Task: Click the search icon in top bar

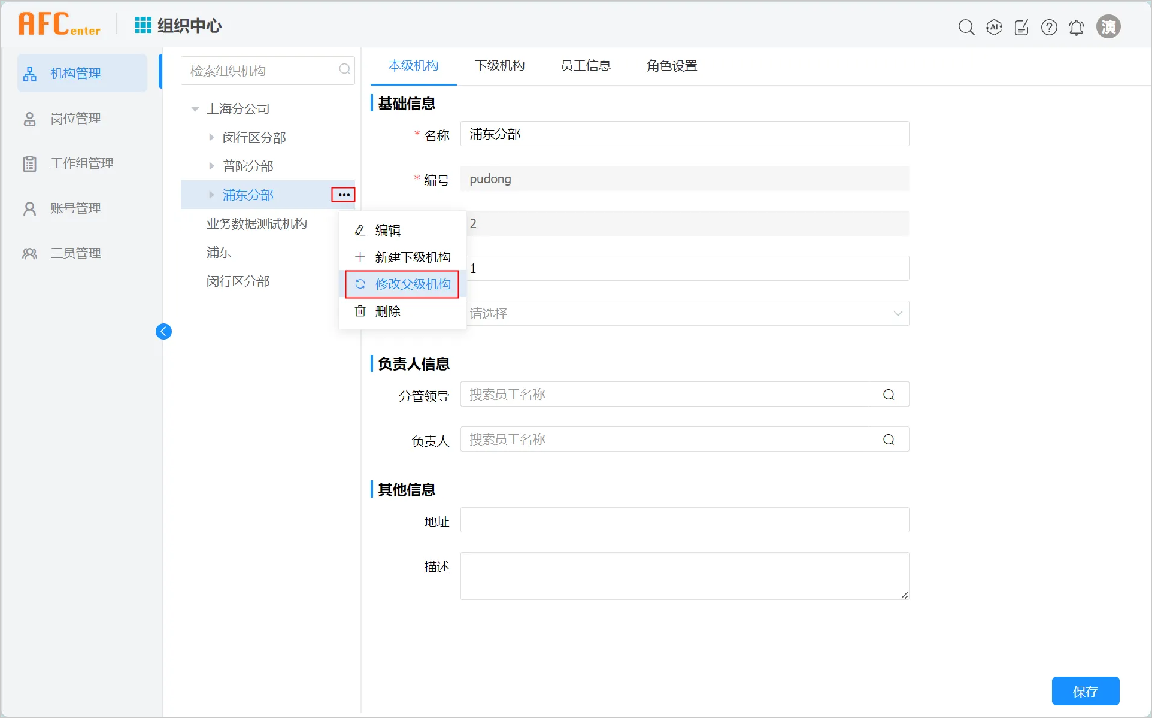Action: tap(966, 27)
